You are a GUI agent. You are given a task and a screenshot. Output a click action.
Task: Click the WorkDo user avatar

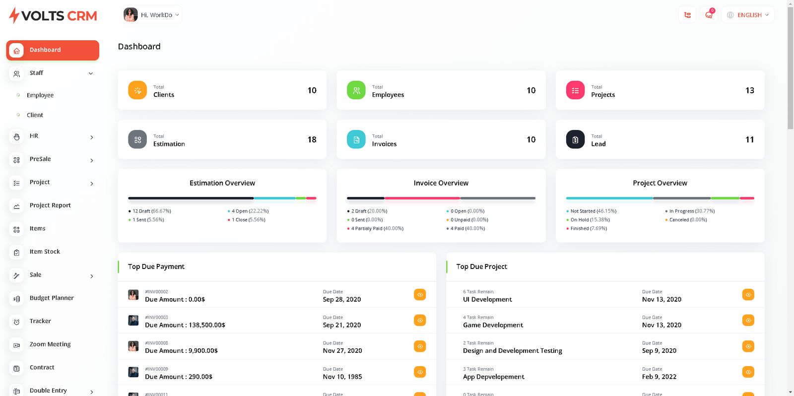(131, 15)
